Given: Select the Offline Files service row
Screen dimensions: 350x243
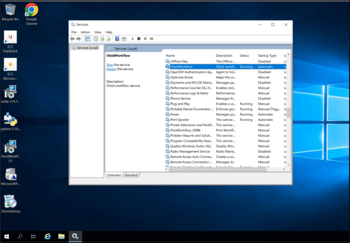Looking at the screenshot, I should click(x=226, y=61).
